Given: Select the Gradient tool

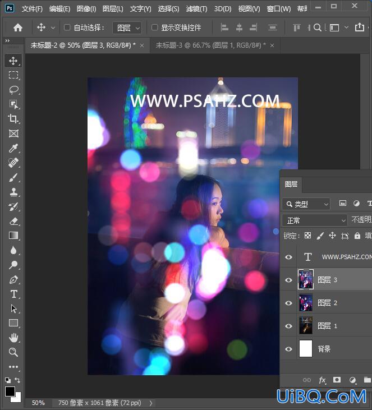Looking at the screenshot, I should tap(13, 236).
